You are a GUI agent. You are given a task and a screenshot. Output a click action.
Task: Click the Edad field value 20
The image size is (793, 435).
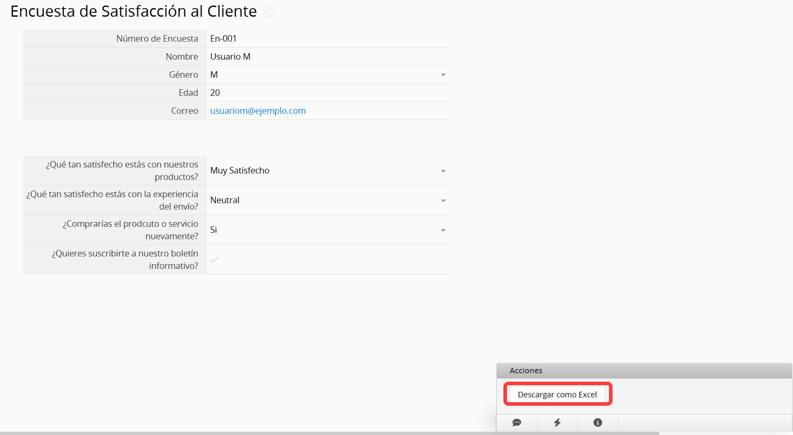coord(327,93)
